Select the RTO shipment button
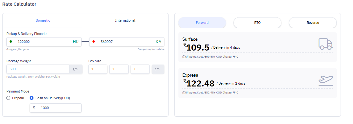Image resolution: width=353 pixels, height=124 pixels. point(257,23)
